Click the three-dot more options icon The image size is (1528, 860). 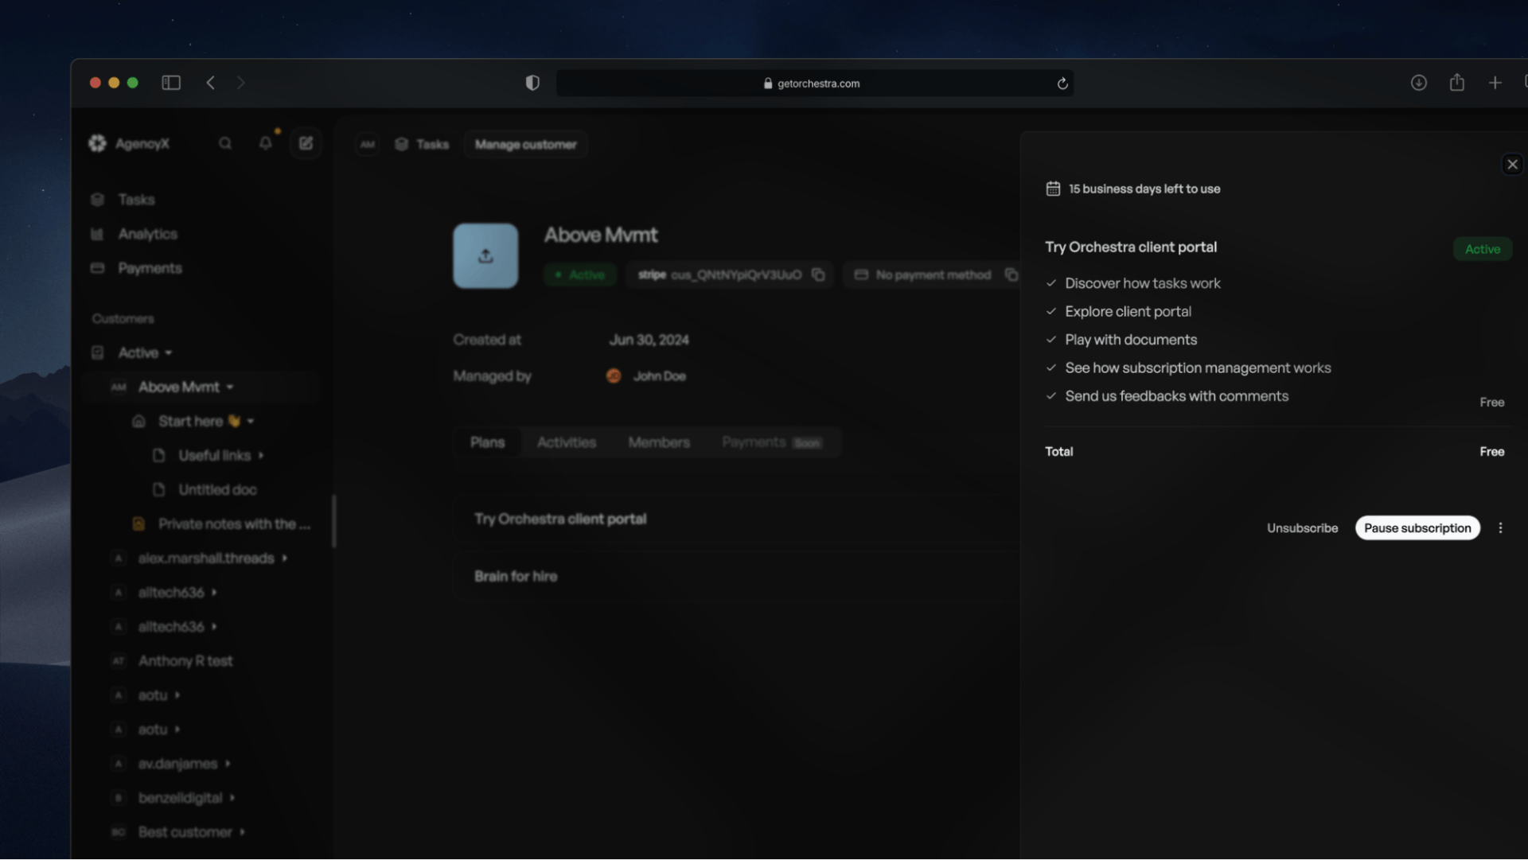click(x=1500, y=528)
